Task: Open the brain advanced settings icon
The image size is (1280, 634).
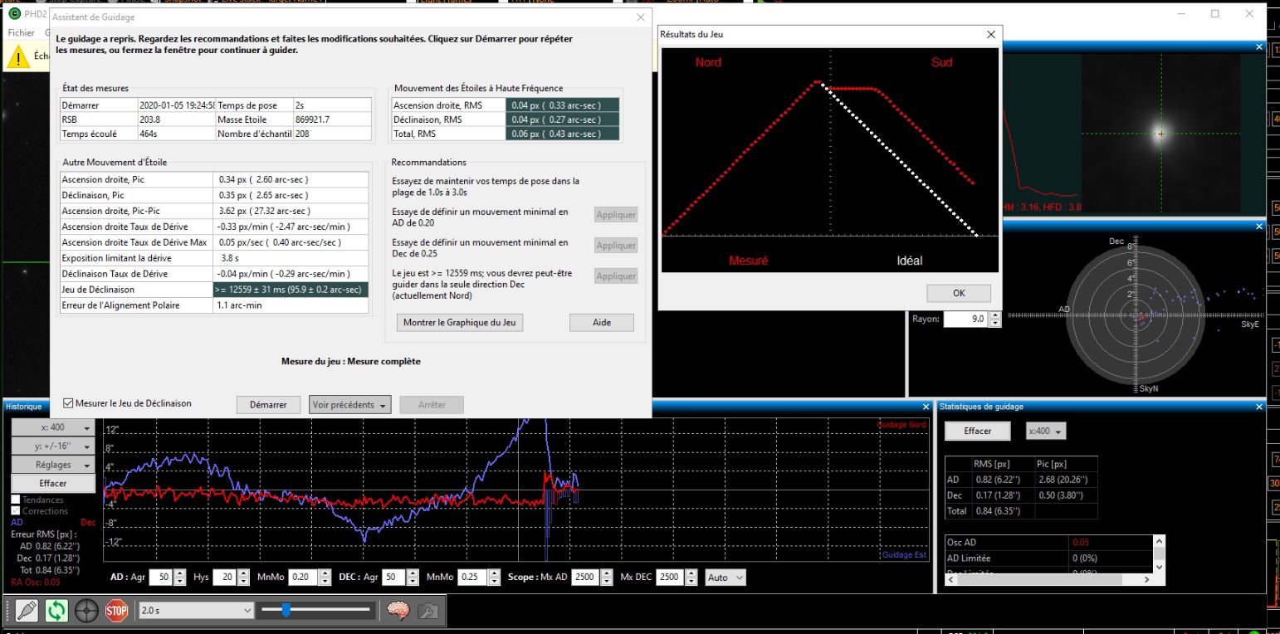Action: 399,611
